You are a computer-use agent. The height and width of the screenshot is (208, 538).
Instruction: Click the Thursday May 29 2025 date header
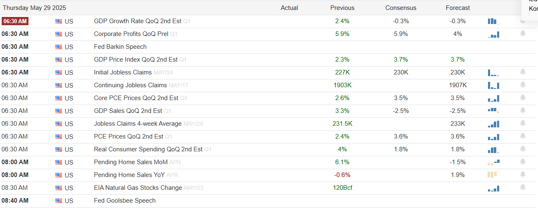[34, 8]
